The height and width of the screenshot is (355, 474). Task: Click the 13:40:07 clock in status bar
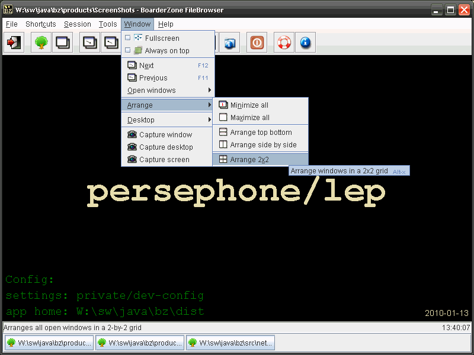(x=456, y=328)
